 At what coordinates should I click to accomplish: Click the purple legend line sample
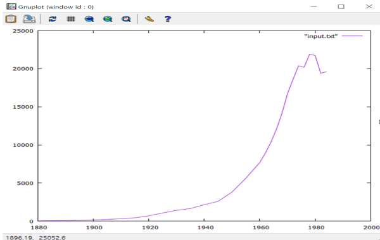352,36
